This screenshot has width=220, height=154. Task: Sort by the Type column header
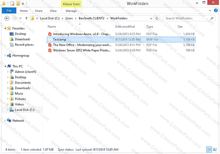point(150,27)
